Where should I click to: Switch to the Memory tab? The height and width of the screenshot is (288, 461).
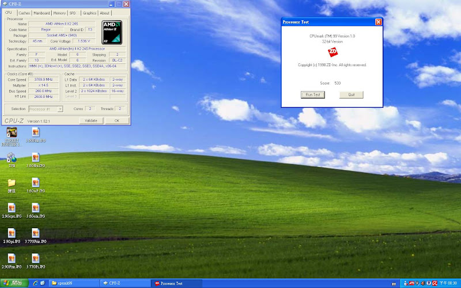(59, 13)
